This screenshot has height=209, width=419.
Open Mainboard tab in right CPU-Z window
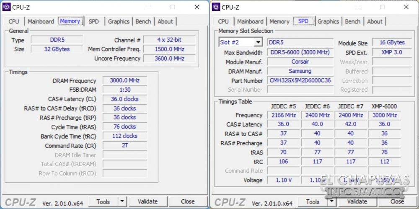(251, 21)
